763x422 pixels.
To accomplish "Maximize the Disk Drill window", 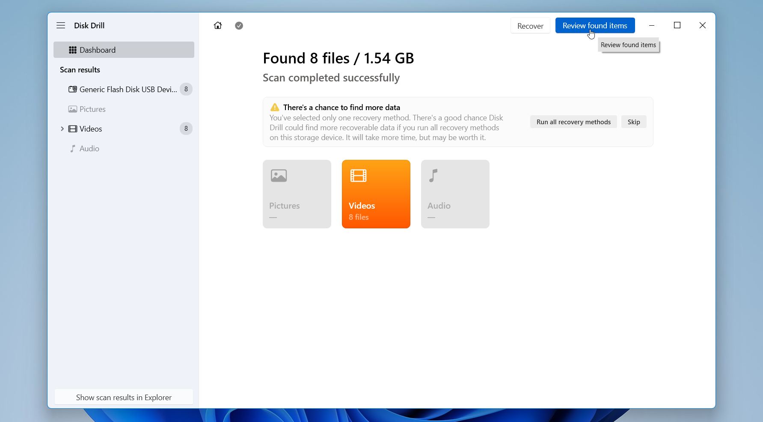I will coord(677,25).
